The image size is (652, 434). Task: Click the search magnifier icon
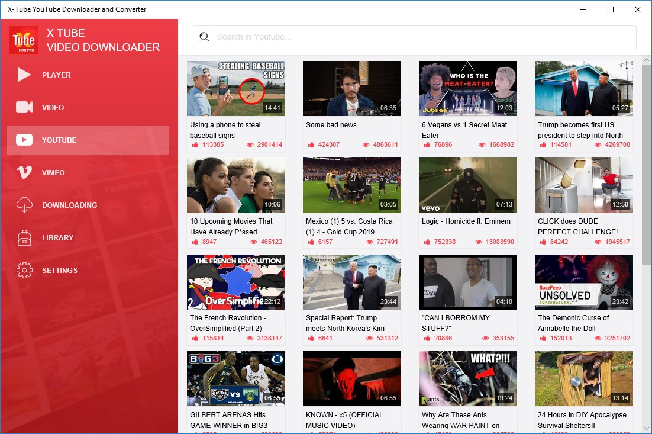click(204, 37)
